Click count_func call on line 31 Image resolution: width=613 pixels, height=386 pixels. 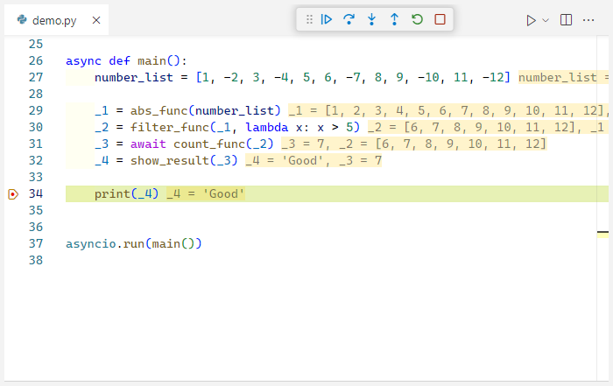point(209,144)
